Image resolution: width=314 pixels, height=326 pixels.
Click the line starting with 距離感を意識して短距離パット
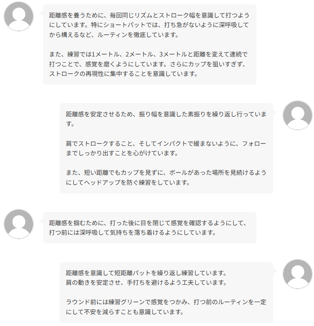tap(146, 273)
